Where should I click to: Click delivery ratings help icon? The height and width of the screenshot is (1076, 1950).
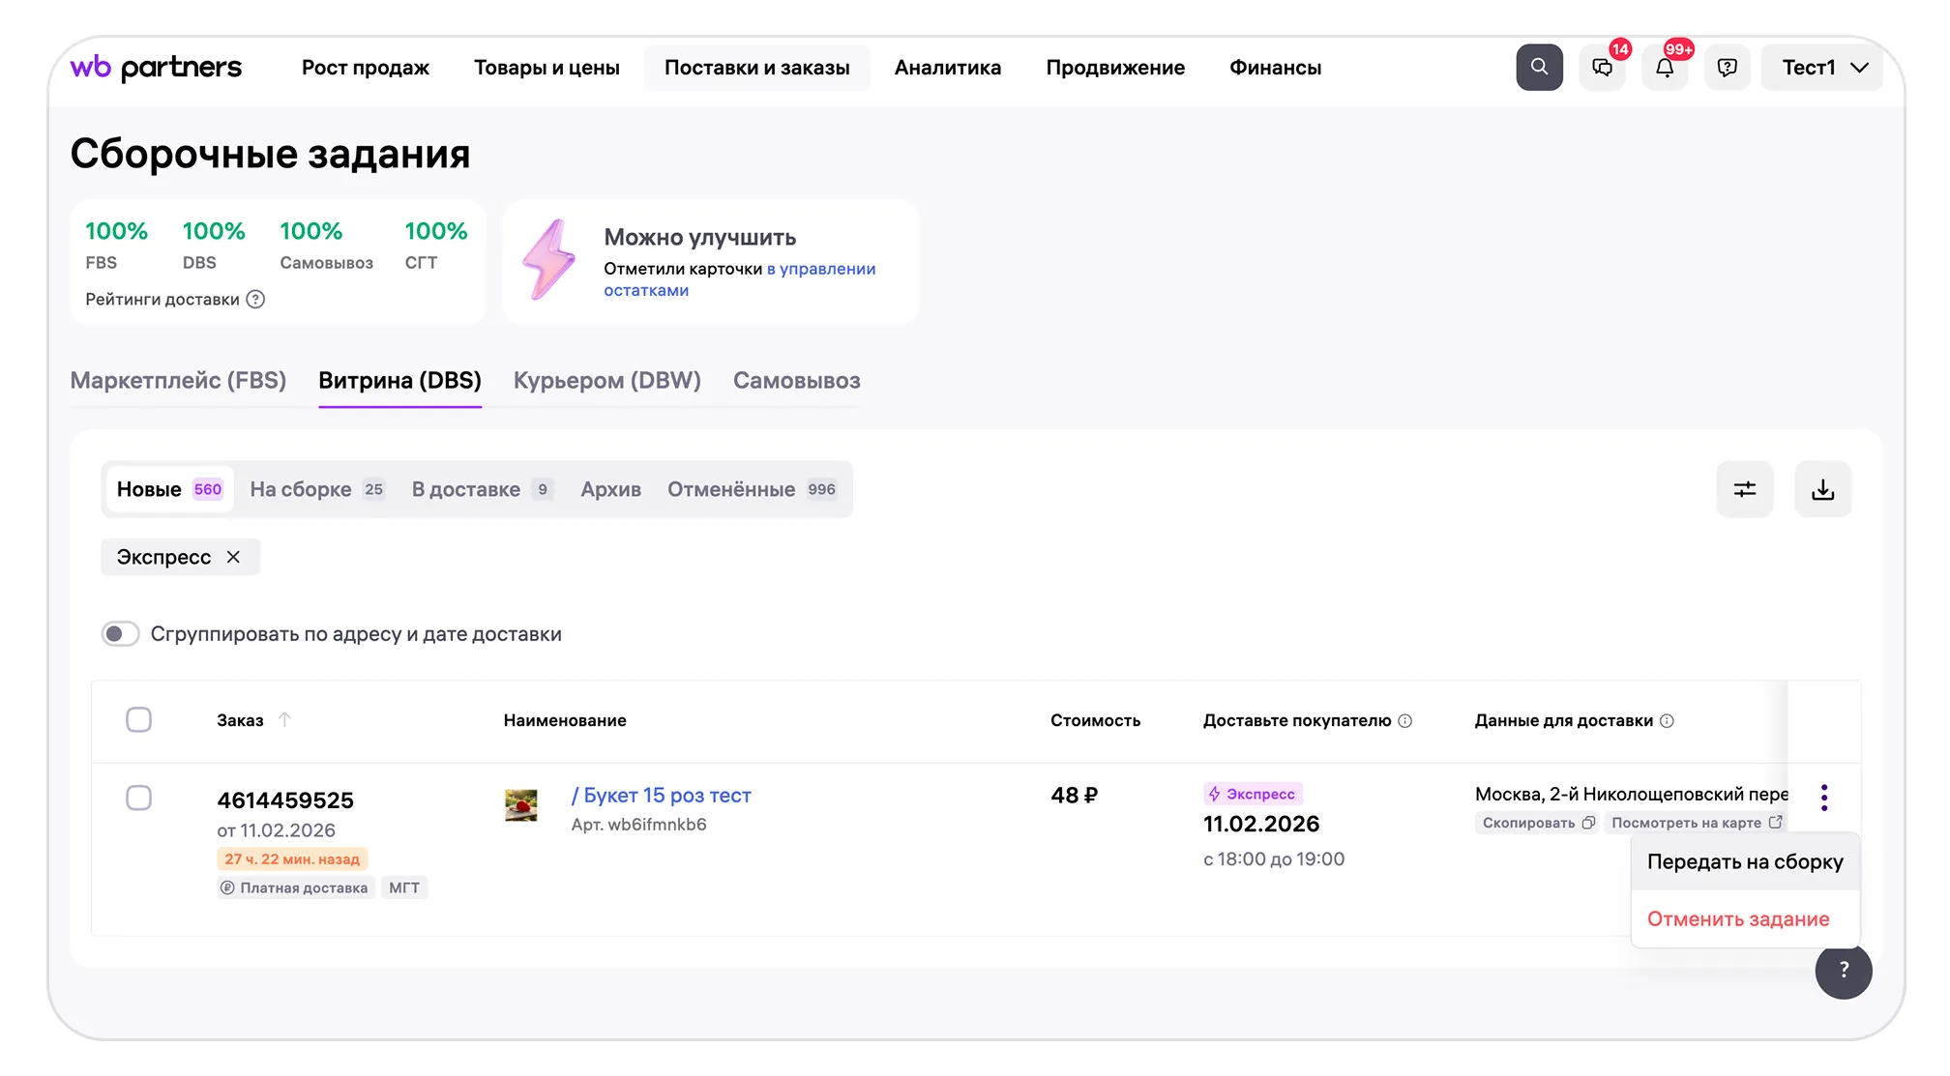tap(255, 300)
